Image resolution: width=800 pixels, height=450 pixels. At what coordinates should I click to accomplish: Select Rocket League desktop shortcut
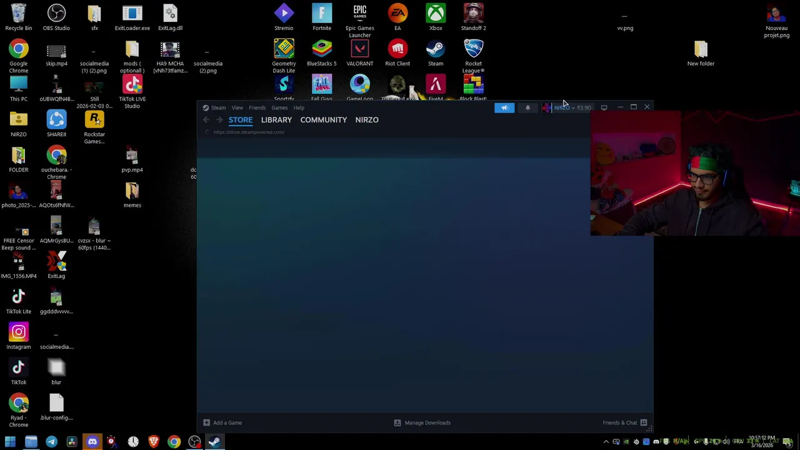point(473,56)
